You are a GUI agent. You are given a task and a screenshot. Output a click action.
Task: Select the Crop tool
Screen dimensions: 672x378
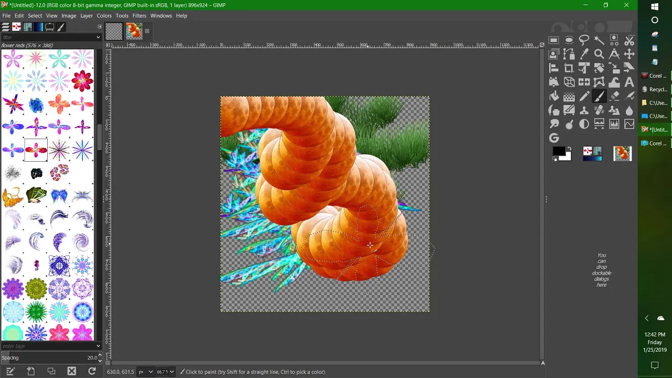pos(569,68)
